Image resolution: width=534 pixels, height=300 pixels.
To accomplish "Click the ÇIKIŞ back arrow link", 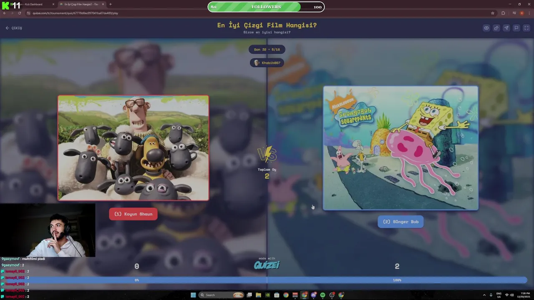I will [14, 28].
